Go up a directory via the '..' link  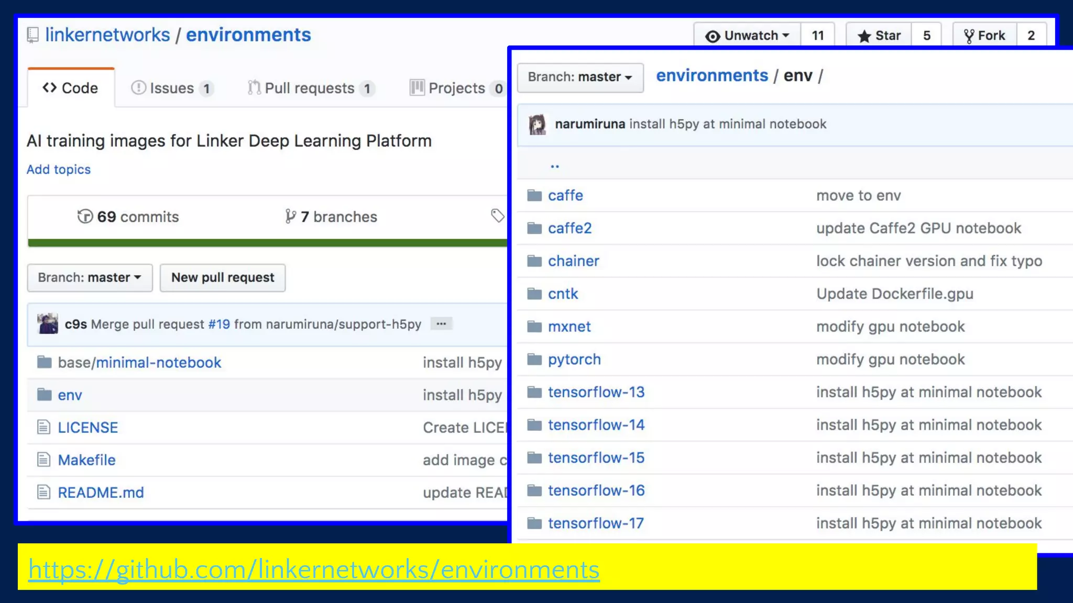[x=555, y=165]
